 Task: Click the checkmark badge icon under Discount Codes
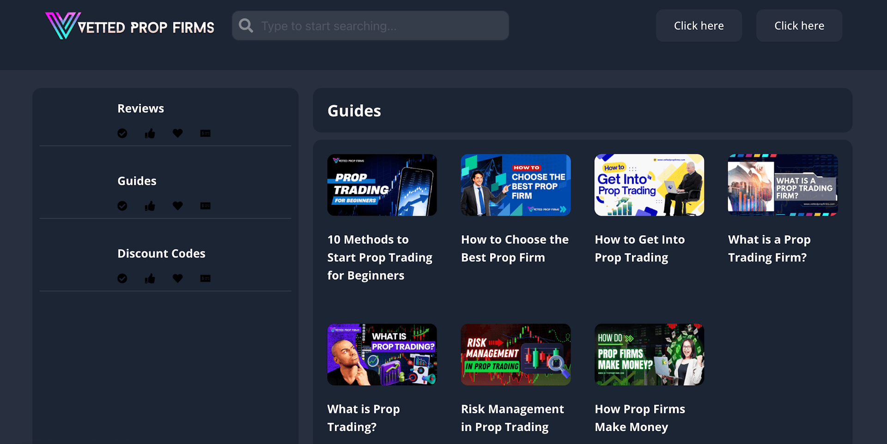click(122, 278)
